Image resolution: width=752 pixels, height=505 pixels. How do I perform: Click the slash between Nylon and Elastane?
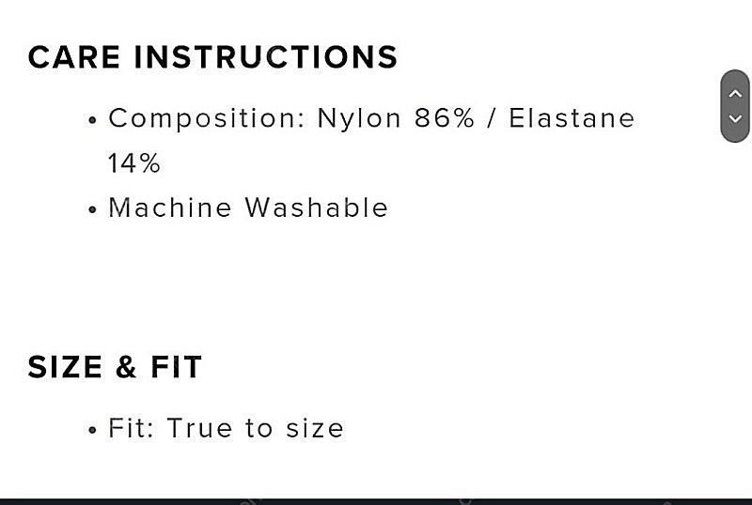[x=491, y=118]
